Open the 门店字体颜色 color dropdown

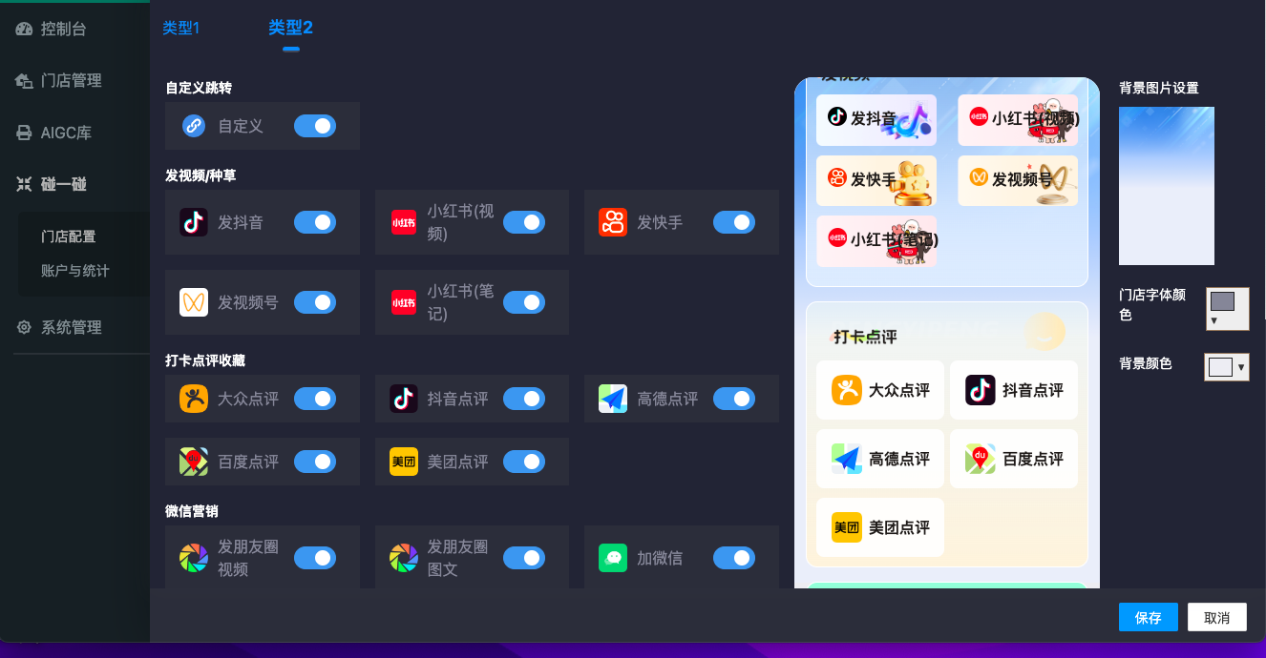[1228, 309]
